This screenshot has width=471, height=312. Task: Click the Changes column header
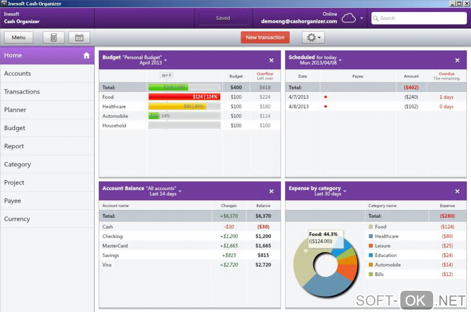pos(229,206)
